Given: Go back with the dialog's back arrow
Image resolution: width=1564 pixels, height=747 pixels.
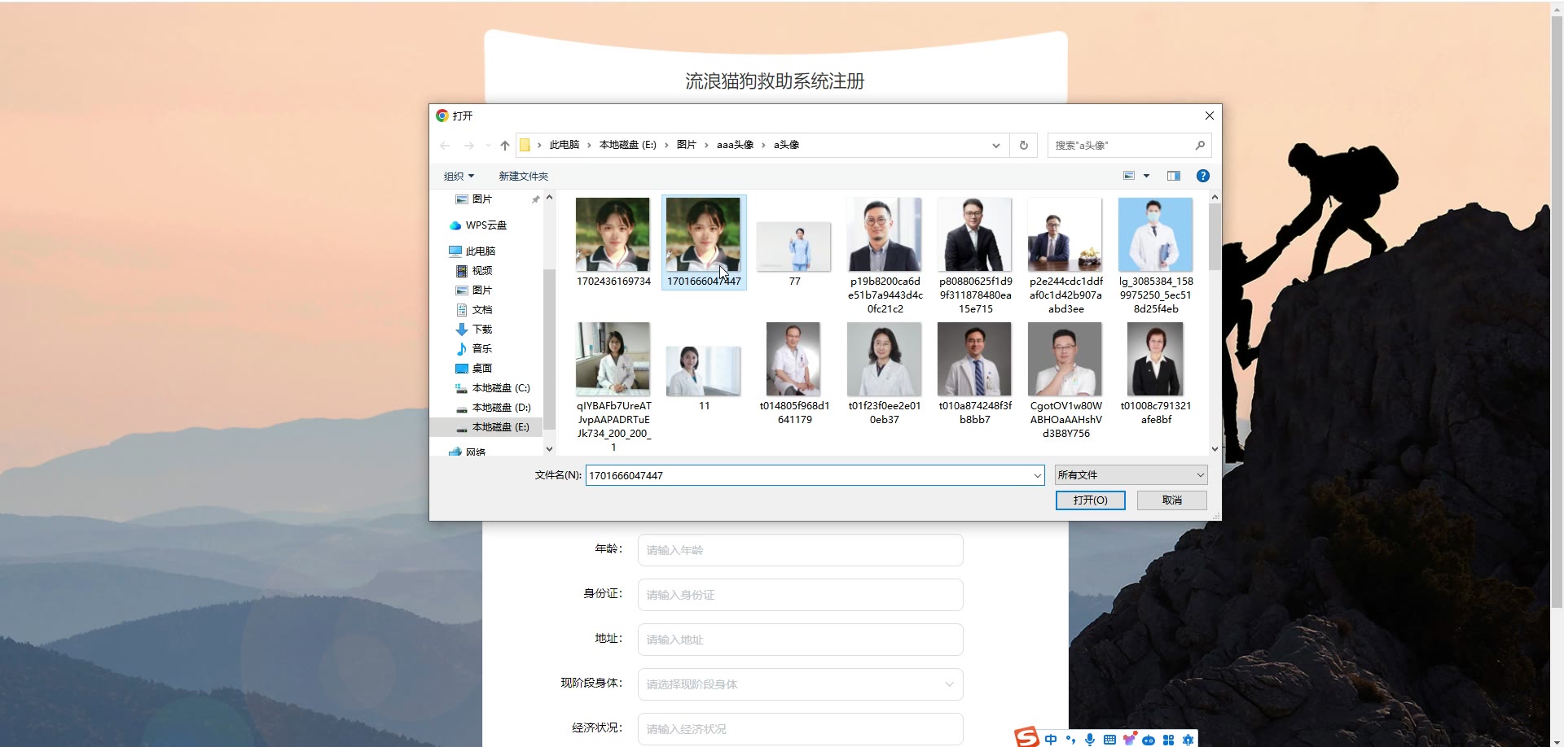Looking at the screenshot, I should coord(445,146).
